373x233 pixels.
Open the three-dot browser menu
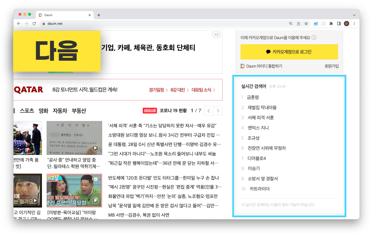tap(354, 24)
